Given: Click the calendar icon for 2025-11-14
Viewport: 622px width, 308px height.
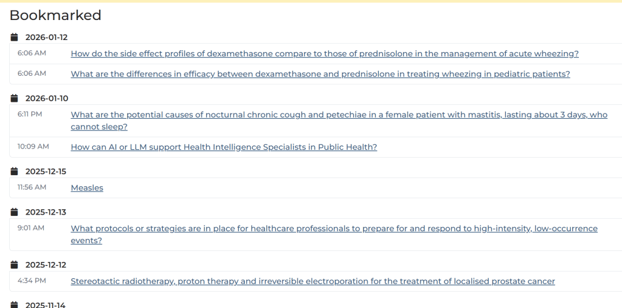Looking at the screenshot, I should pyautogui.click(x=15, y=304).
